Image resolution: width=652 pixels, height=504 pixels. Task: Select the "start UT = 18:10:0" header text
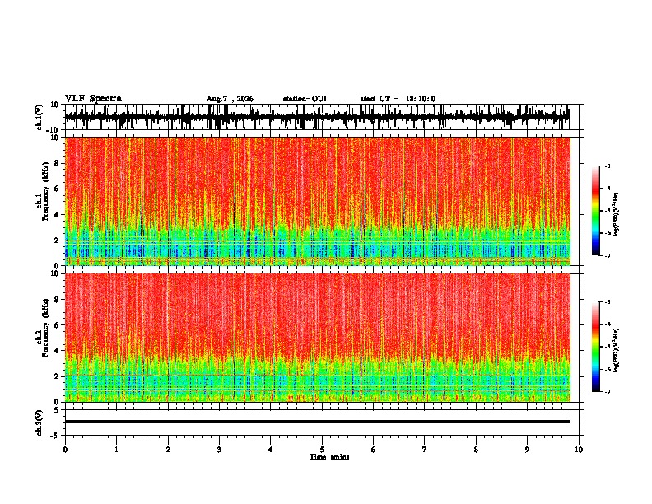398,99
